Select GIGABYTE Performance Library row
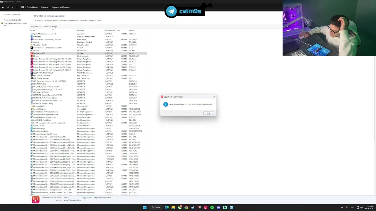 click(88, 98)
